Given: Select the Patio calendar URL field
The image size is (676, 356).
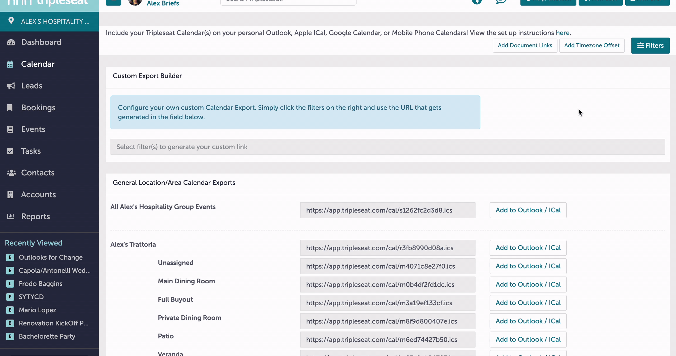Looking at the screenshot, I should (388, 340).
